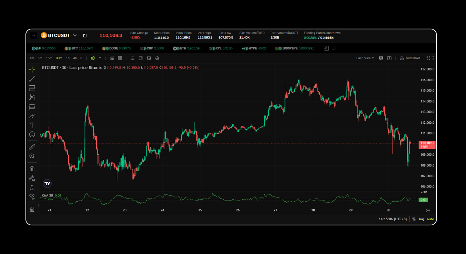Select the Brush drawing tool
Image resolution: width=466 pixels, height=254 pixels.
[x=32, y=116]
